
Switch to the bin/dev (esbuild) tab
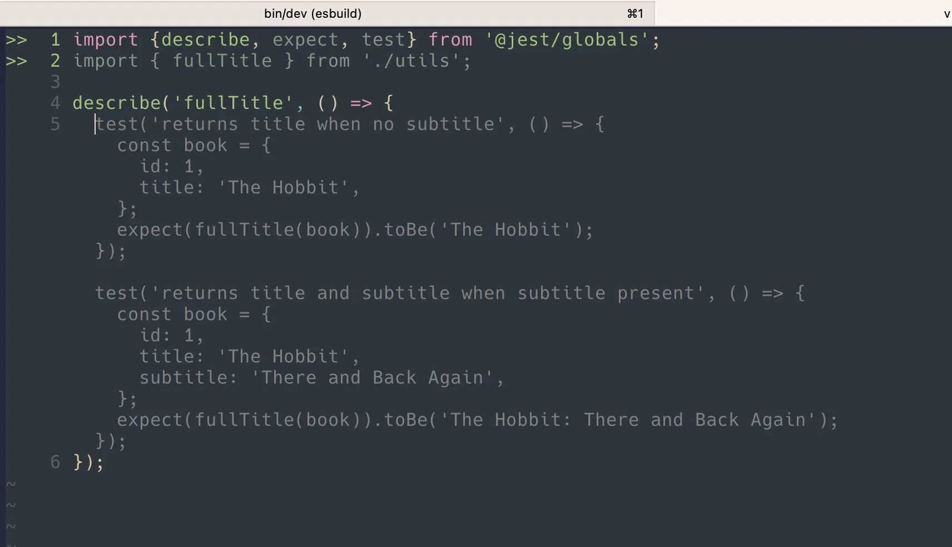coord(327,13)
